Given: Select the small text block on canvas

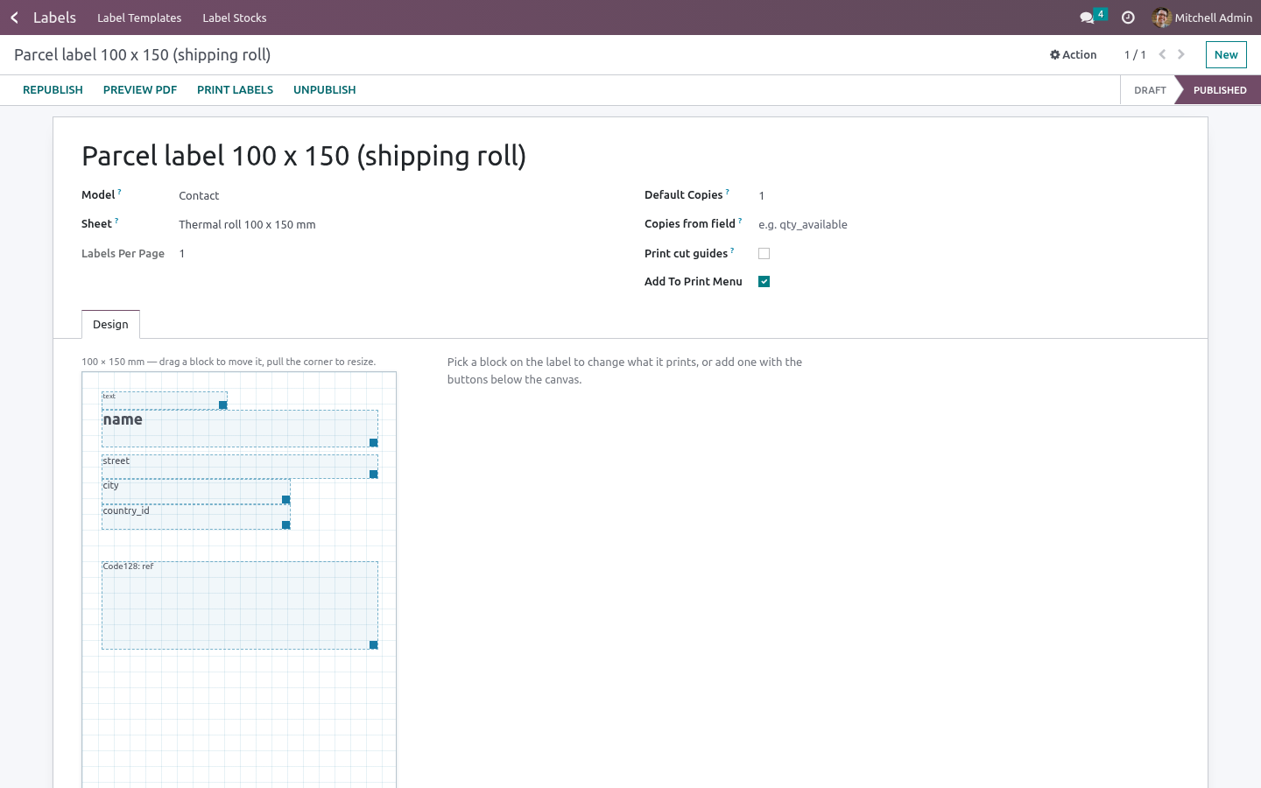Looking at the screenshot, I should coord(165,400).
